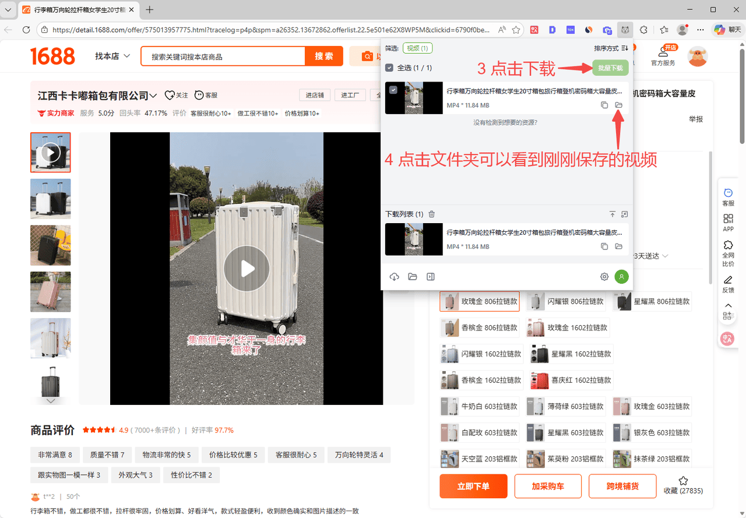This screenshot has width=746, height=518.
Task: Open the green user account icon in popup
Action: tap(622, 277)
